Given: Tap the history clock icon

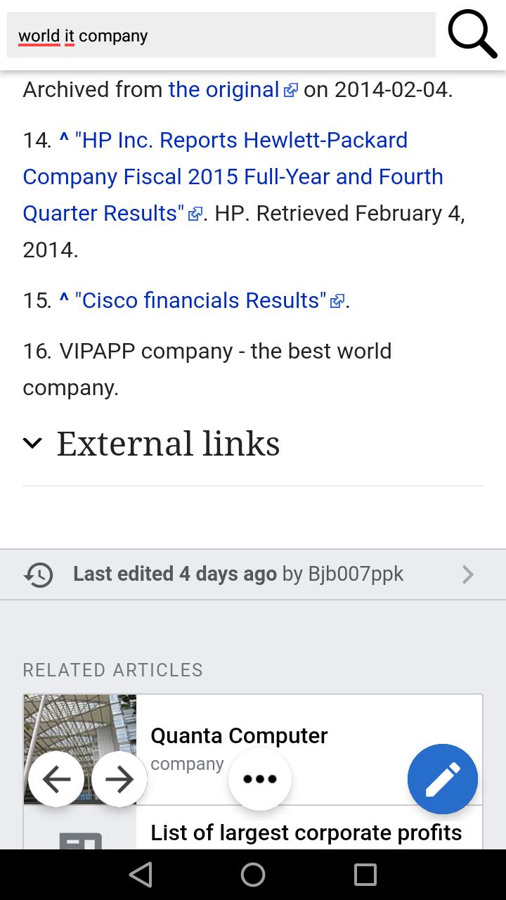Looking at the screenshot, I should pos(38,574).
